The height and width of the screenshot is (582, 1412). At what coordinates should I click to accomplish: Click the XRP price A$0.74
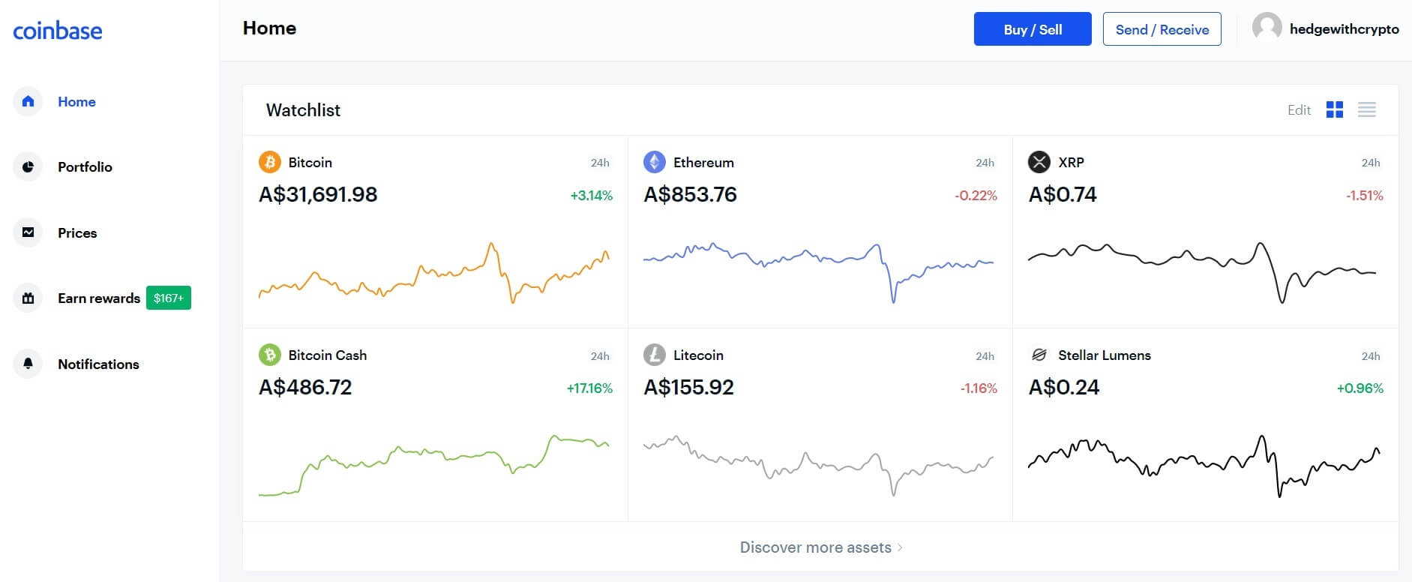[1063, 195]
